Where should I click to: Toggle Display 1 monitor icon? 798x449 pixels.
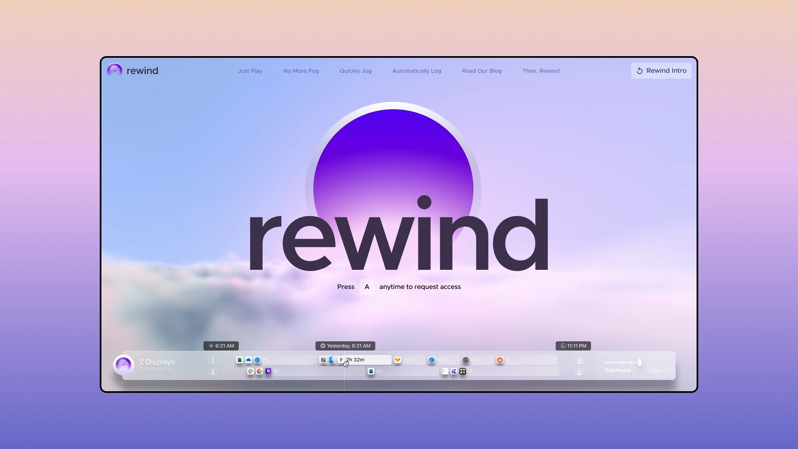[213, 360]
